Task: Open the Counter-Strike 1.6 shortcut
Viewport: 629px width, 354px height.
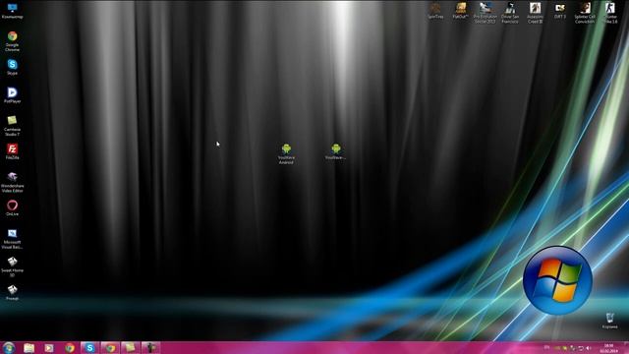Action: (609, 13)
